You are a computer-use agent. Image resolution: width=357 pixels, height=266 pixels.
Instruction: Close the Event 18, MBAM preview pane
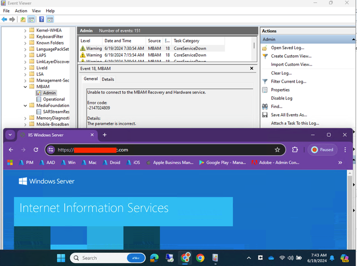[252, 68]
